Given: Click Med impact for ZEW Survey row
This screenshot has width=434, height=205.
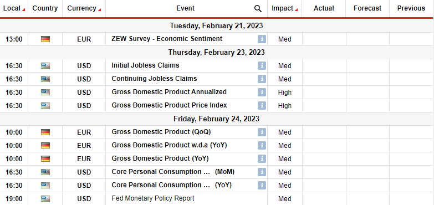Looking at the screenshot, I should (284, 39).
